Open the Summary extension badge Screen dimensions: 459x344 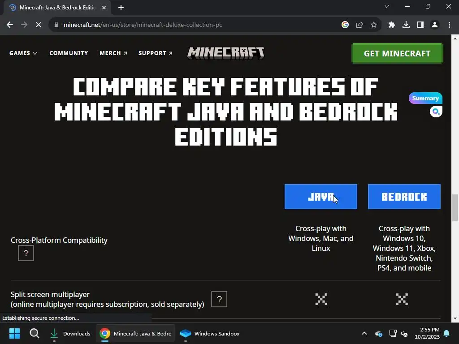pos(425,98)
